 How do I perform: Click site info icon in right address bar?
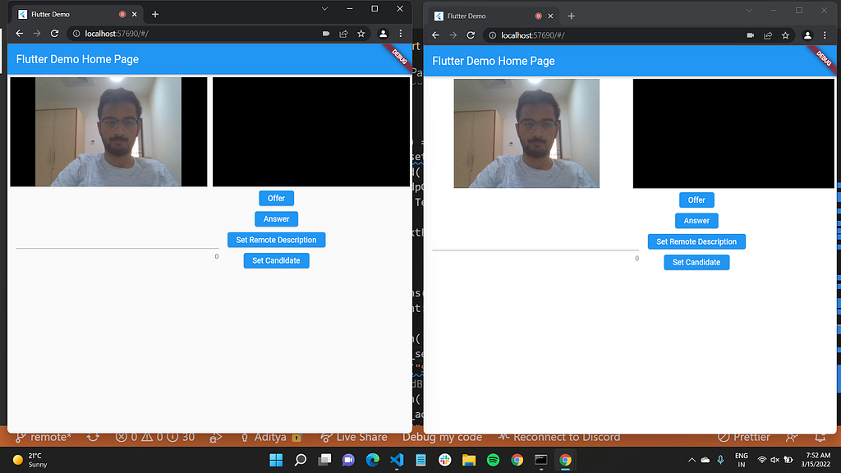coord(493,34)
